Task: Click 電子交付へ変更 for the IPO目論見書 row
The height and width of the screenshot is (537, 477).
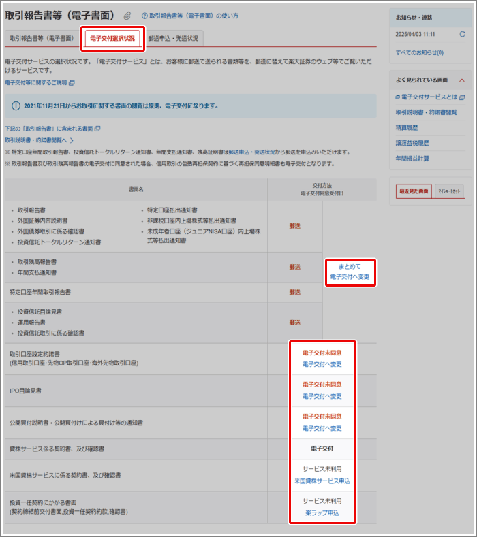Action: click(322, 396)
